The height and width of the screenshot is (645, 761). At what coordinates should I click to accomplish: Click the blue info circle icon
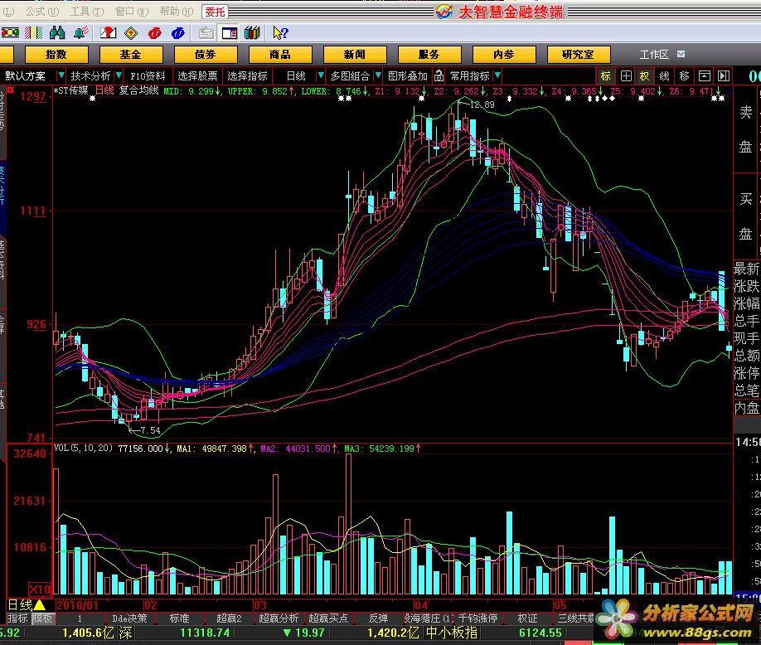pyautogui.click(x=178, y=32)
